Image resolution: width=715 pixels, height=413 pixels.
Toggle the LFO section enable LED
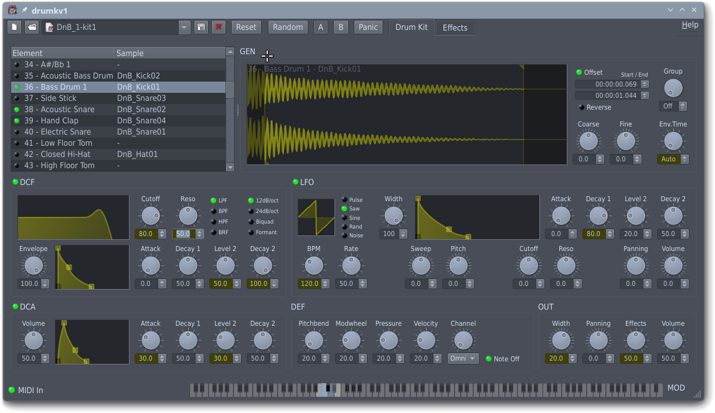pos(295,182)
